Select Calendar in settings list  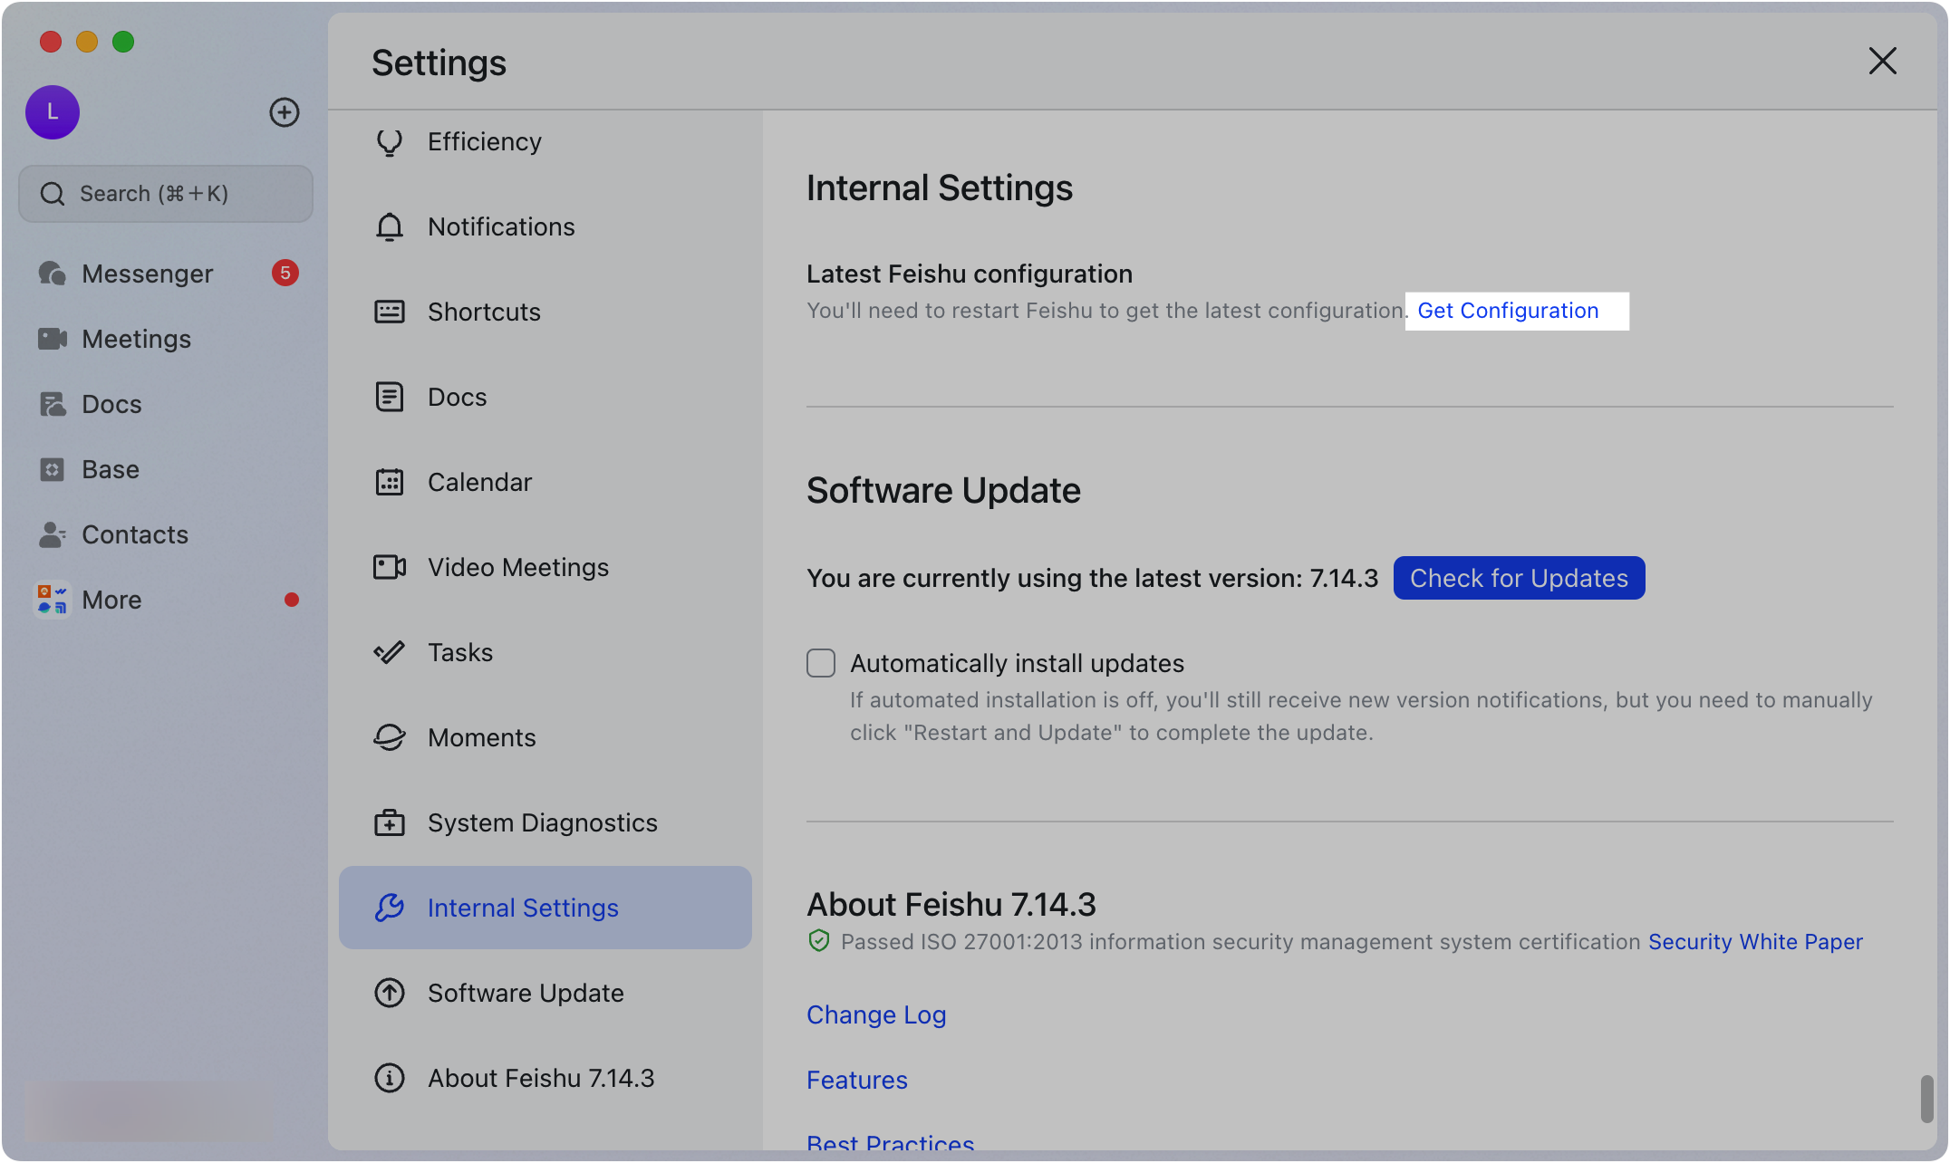tap(545, 482)
